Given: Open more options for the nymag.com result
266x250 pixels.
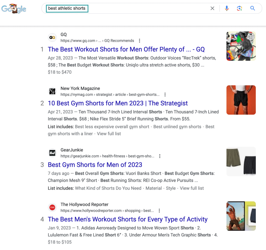Looking at the screenshot, I should click(165, 94).
